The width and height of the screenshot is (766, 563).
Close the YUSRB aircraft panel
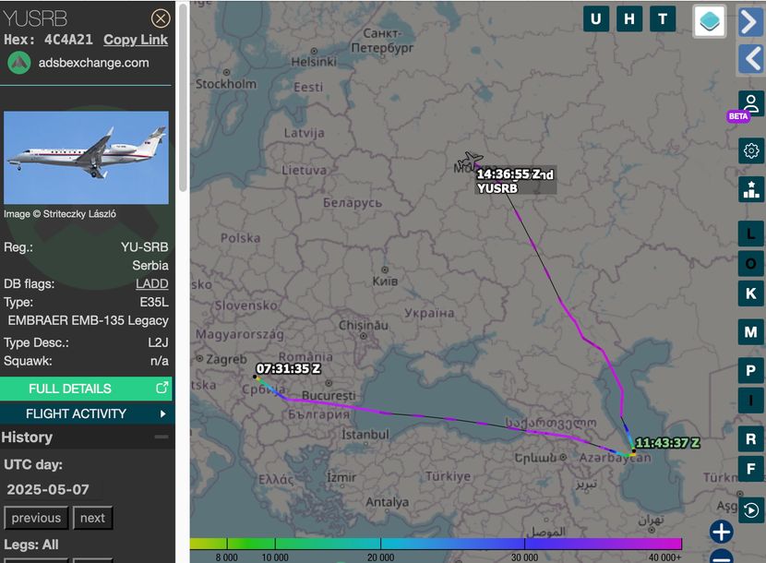point(161,18)
